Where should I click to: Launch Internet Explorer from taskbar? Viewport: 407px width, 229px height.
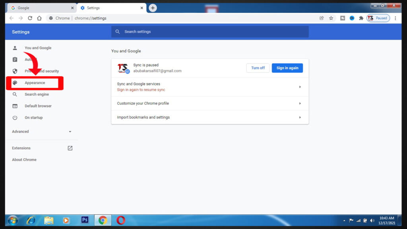(x=31, y=220)
